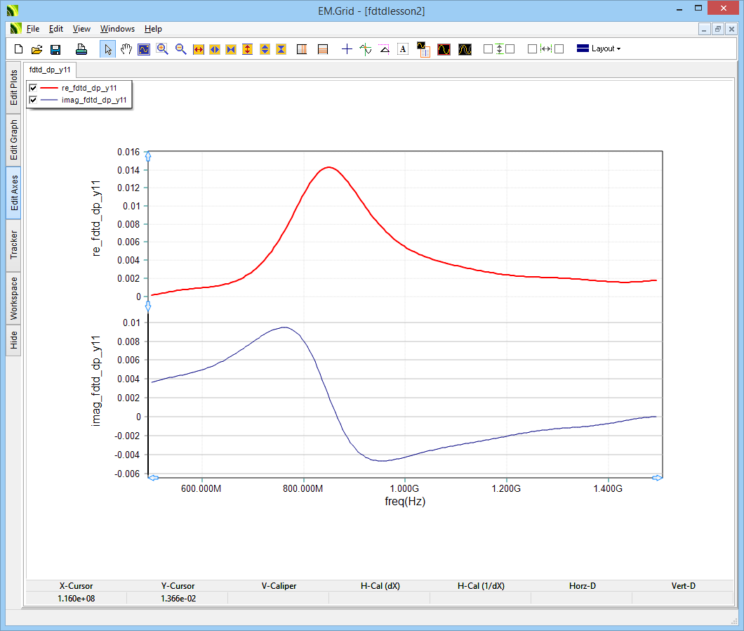Image resolution: width=744 pixels, height=631 pixels.
Task: Click the pointer arrow select tool
Action: (107, 49)
